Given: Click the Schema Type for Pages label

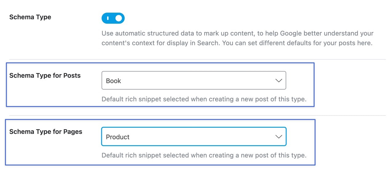Looking at the screenshot, I should pos(46,131).
